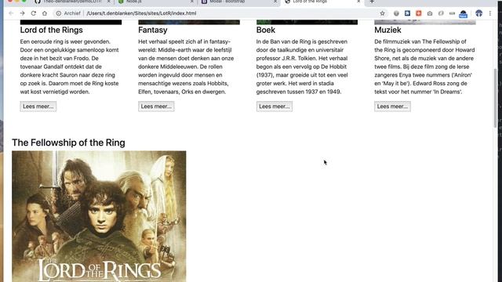
Task: Click the site info icon beside 'Archief'
Action: pos(59,13)
